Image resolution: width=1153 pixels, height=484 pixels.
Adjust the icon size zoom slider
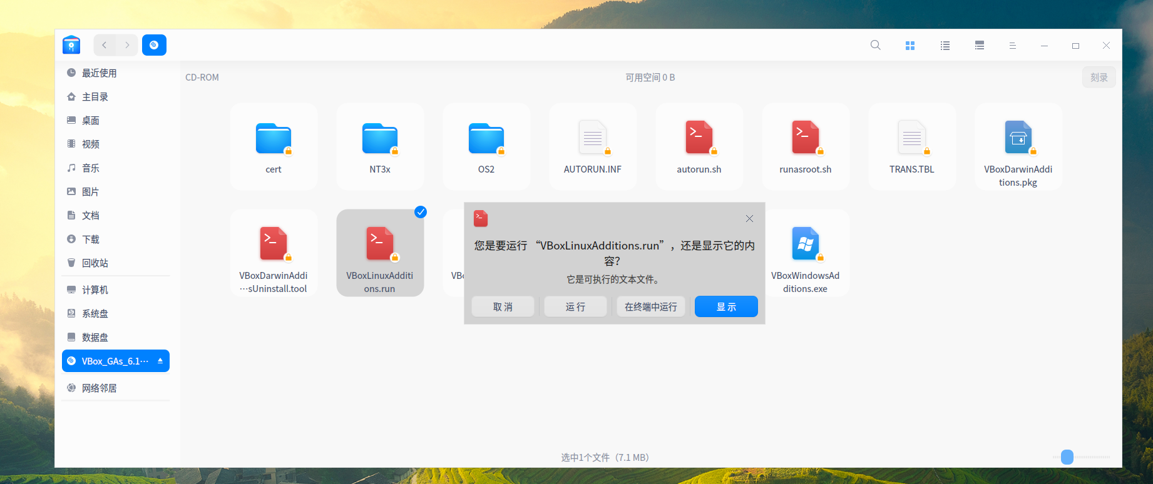click(1067, 457)
